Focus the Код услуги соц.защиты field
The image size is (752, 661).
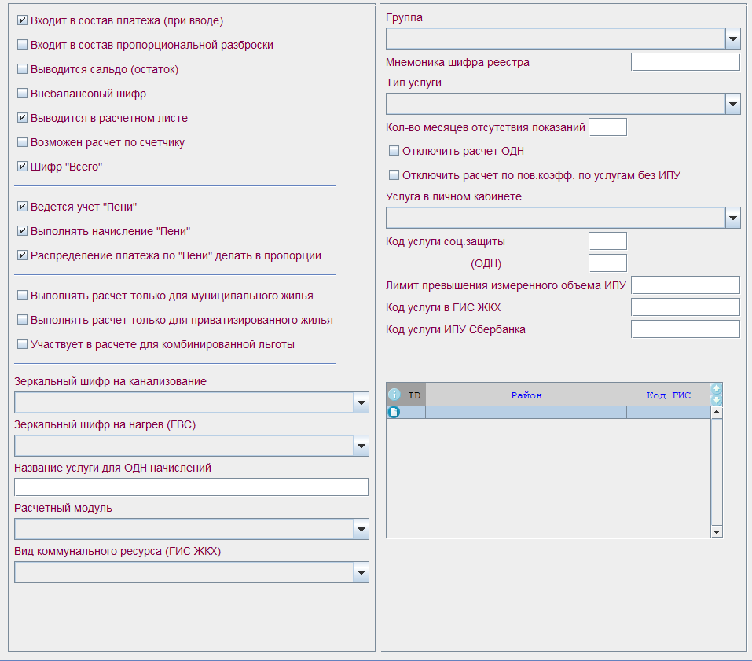pyautogui.click(x=607, y=241)
